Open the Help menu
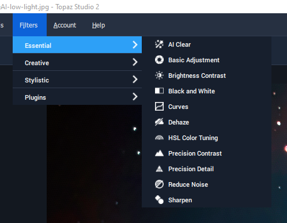Viewport: 287px width, 223px height. tap(99, 25)
